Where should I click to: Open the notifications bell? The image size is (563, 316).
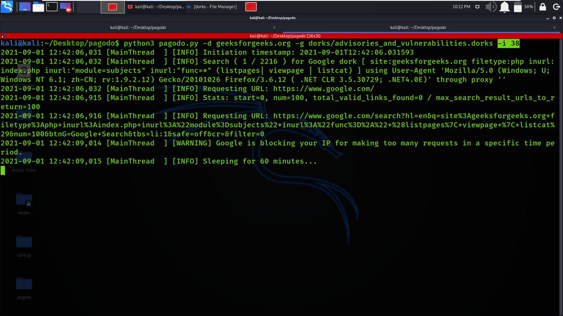pyautogui.click(x=504, y=7)
